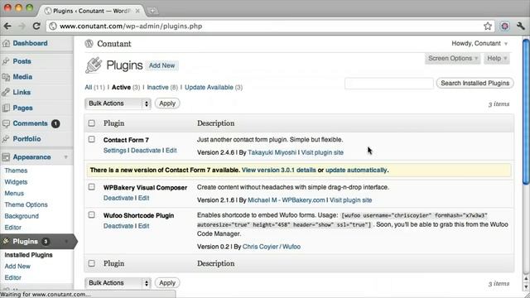Open Menus under Appearance
The width and height of the screenshot is (530, 298).
click(x=14, y=193)
